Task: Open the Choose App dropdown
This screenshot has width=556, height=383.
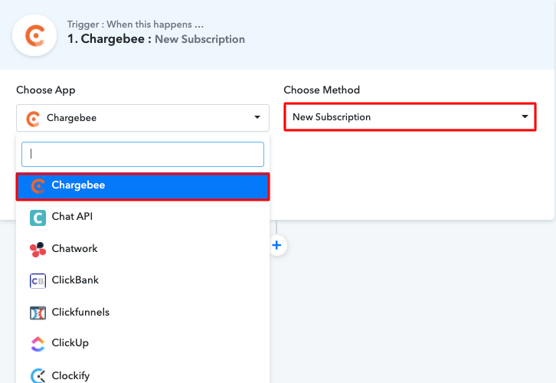Action: [x=142, y=118]
